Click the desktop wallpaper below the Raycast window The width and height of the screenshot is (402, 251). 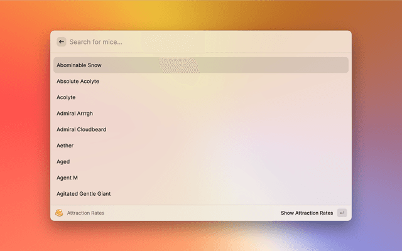pos(201,237)
